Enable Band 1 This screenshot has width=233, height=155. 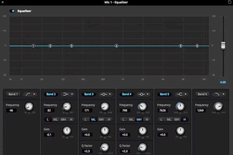click(13, 94)
